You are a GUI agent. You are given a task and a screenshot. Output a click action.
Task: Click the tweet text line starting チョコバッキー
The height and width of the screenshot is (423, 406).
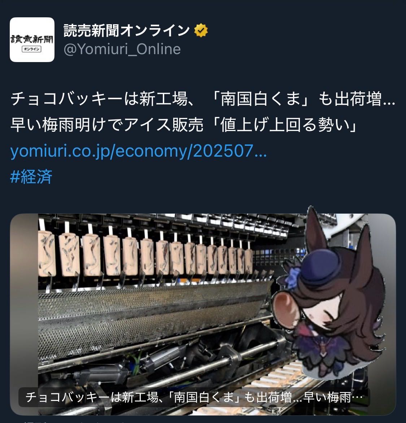[x=203, y=99]
